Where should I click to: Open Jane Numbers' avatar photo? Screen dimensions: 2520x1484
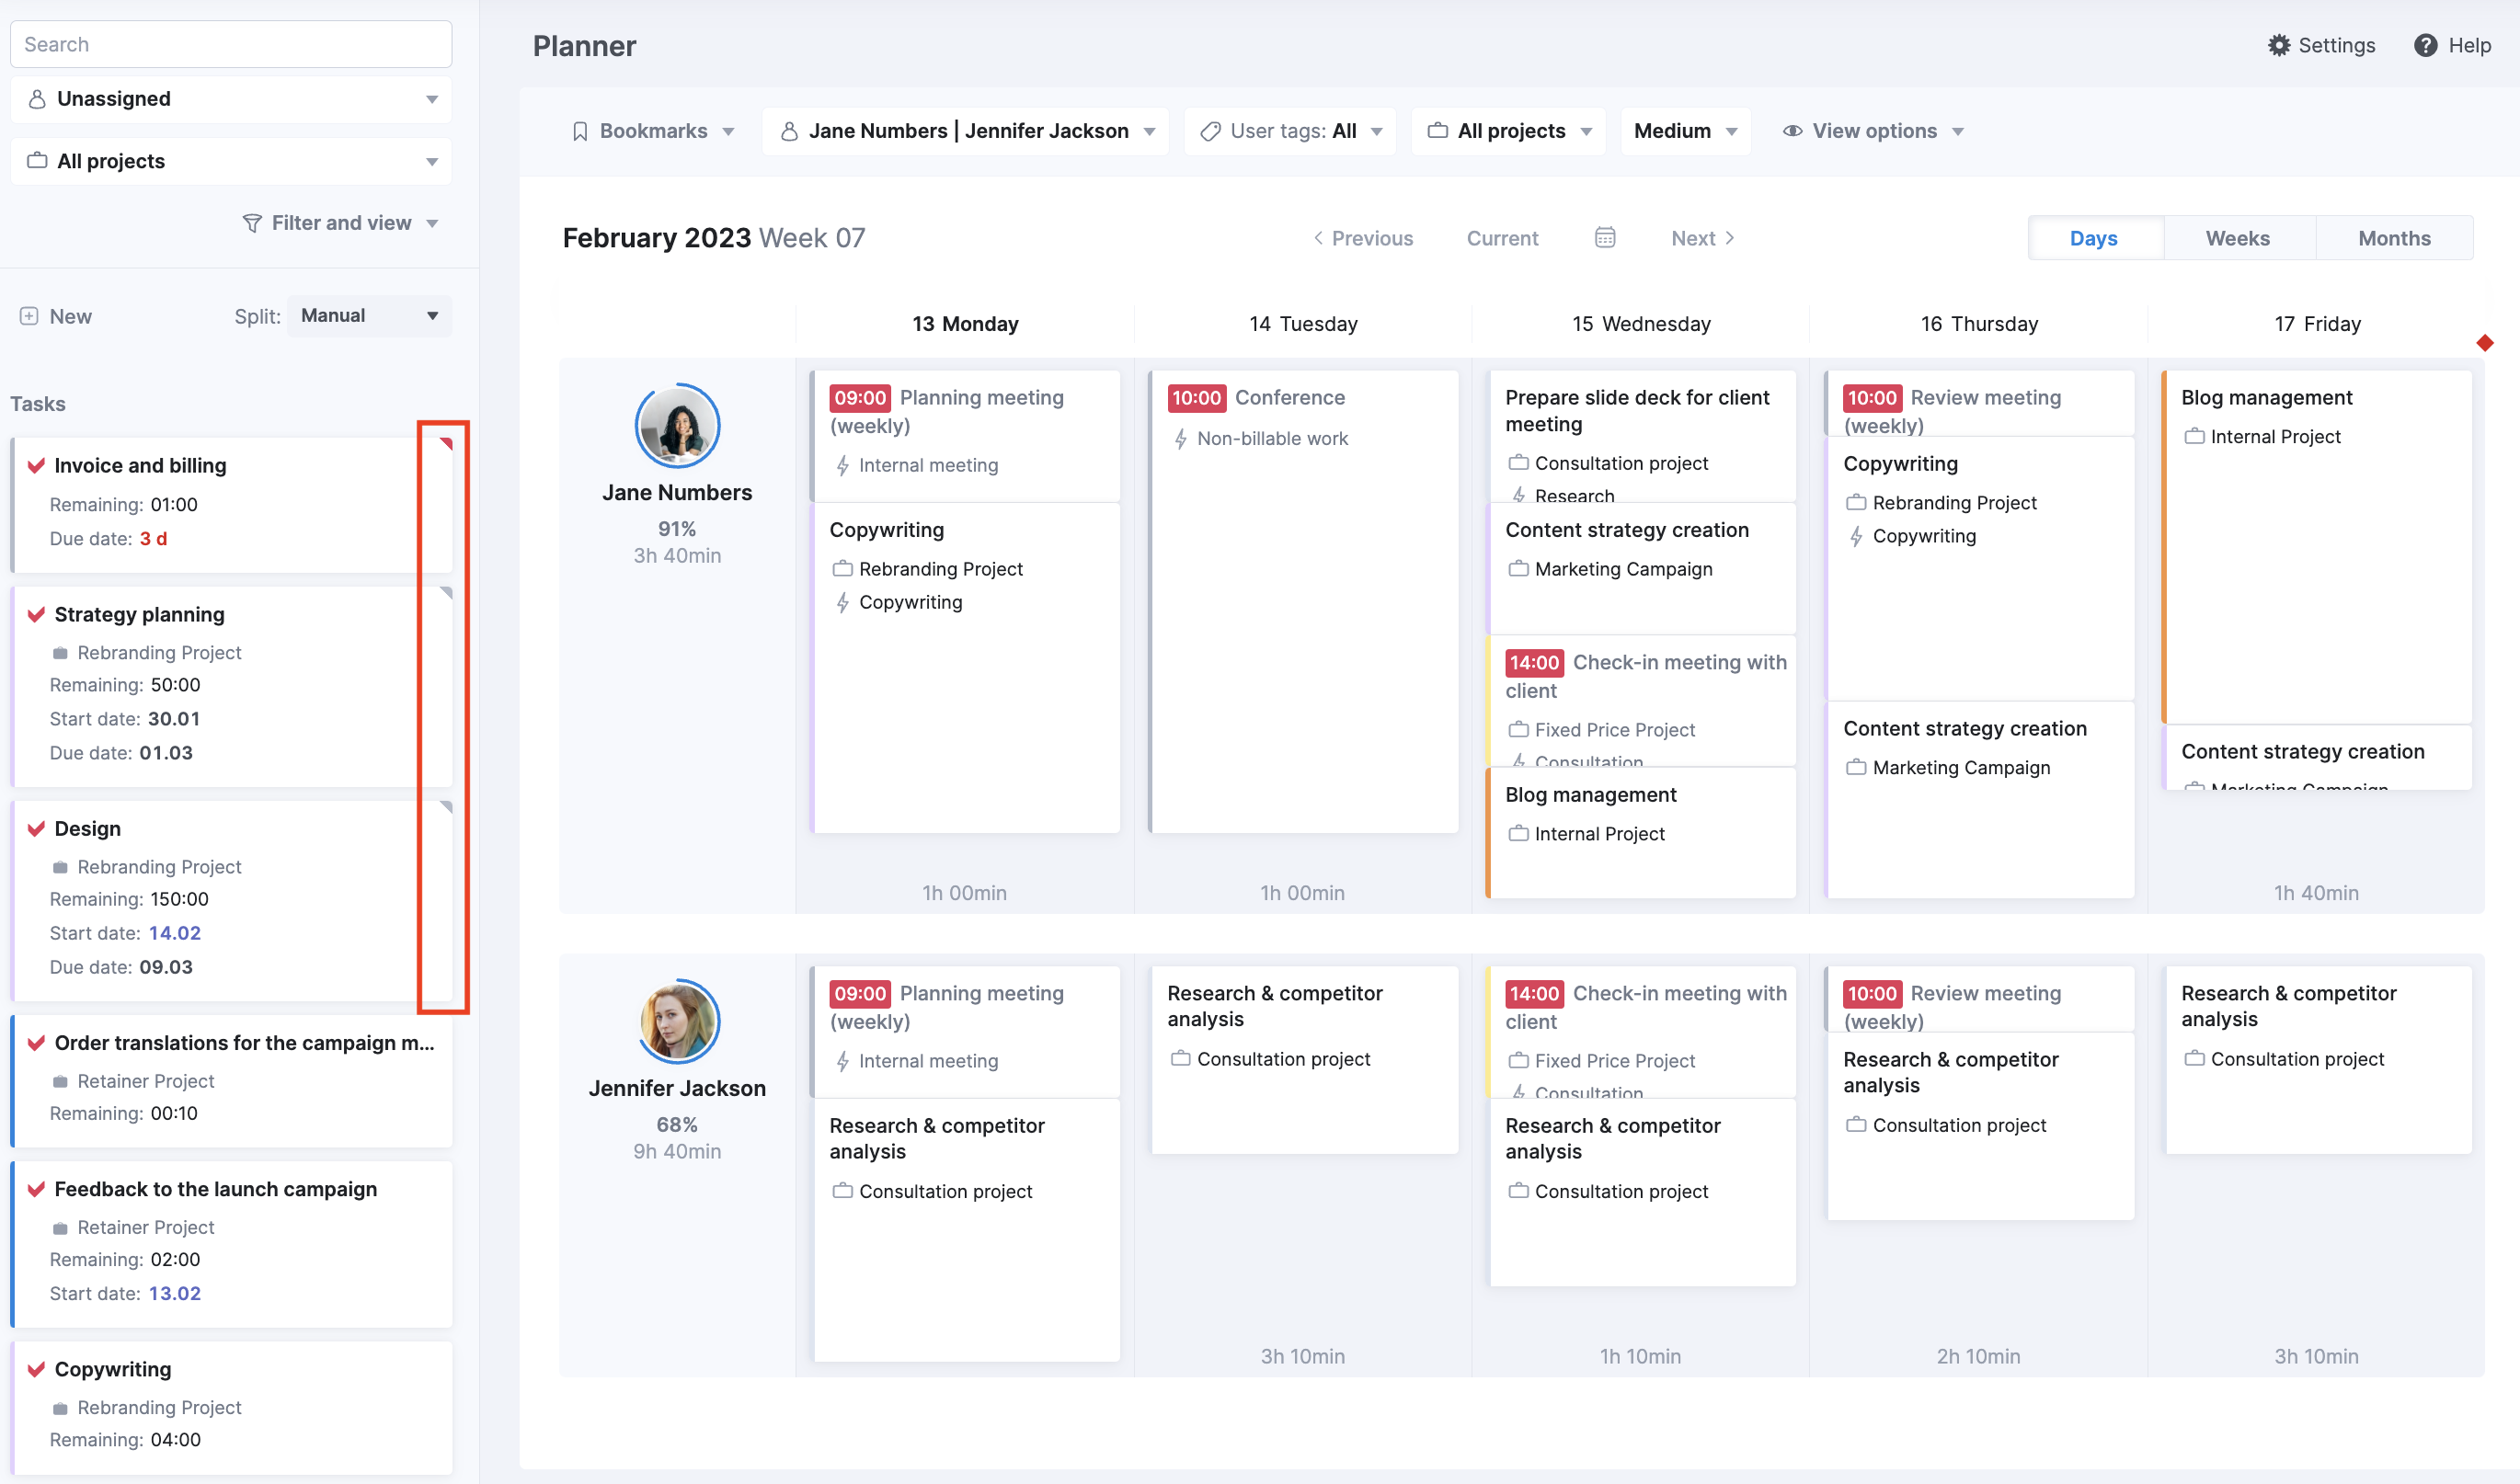point(677,426)
